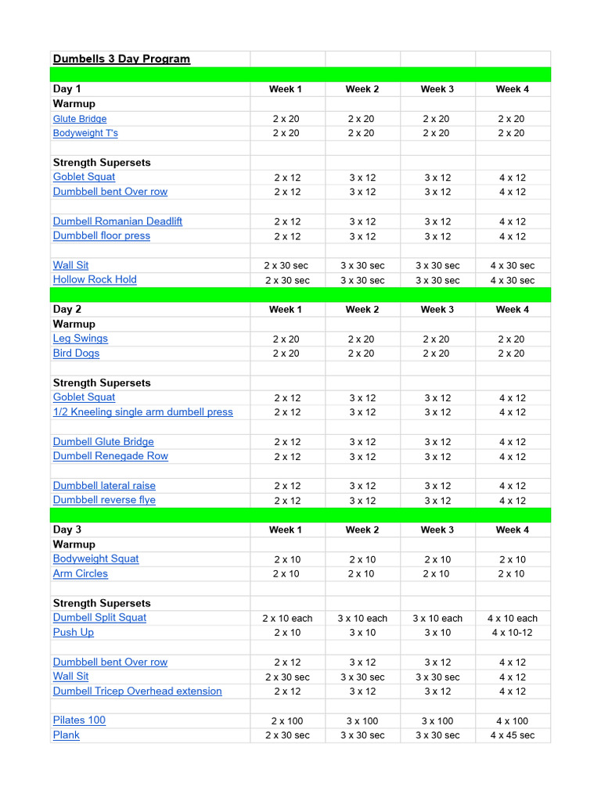Screen dimensions: 601x801
Task: Click Week 2 '3 x 100' Pilates cell
Action: pos(362,720)
